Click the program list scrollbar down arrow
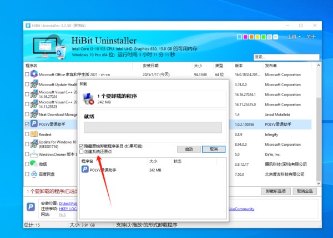333x238 pixels. click(318, 183)
